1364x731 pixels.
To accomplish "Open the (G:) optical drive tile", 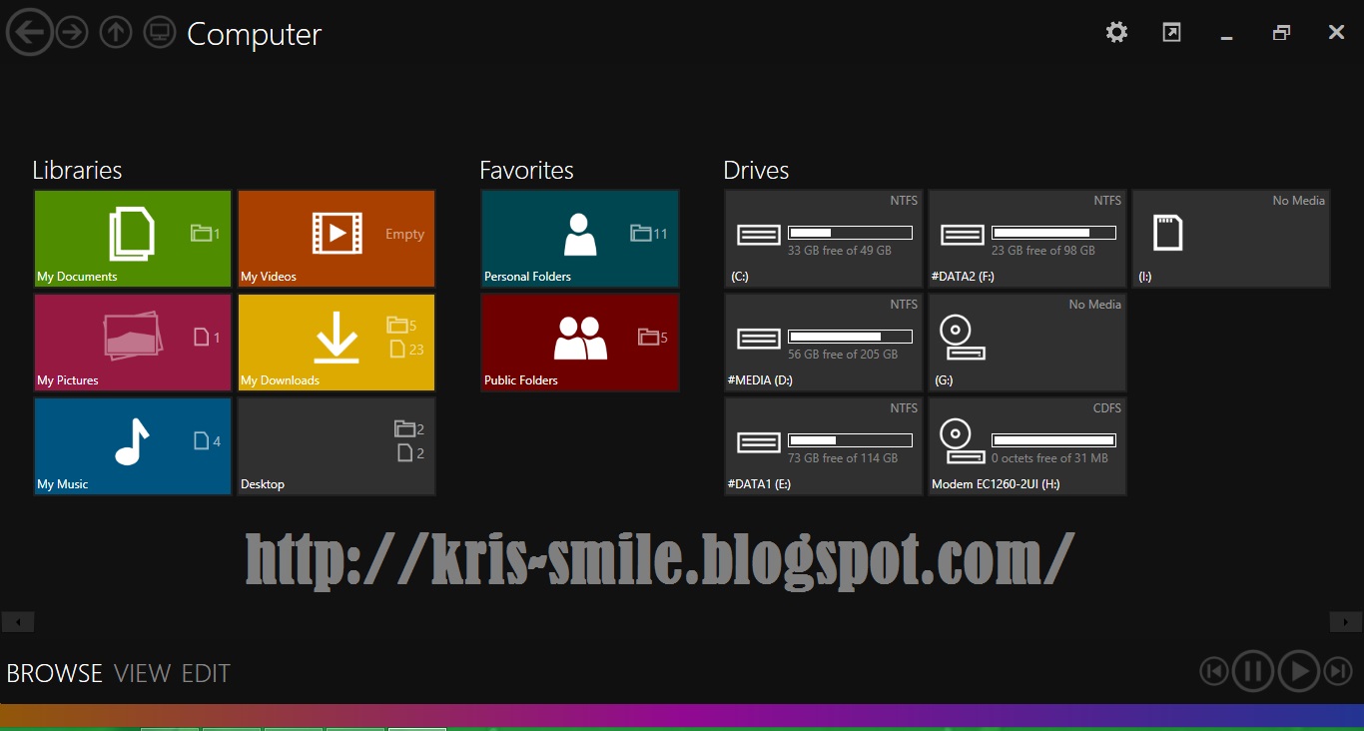I will point(1027,343).
